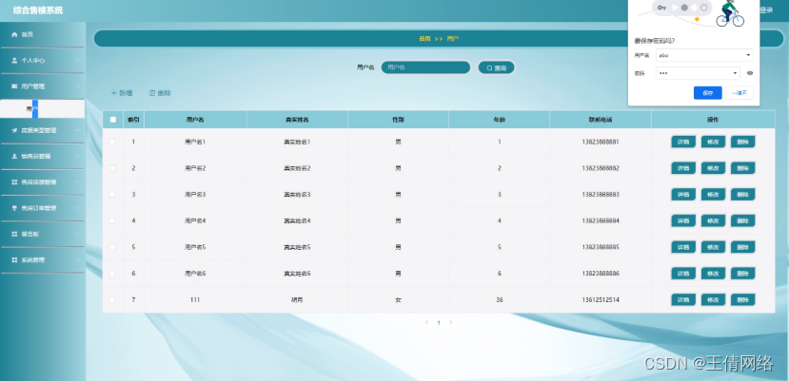This screenshot has height=381, width=789.
Task: Click 修改 for row 用户名6
Action: coord(713,274)
